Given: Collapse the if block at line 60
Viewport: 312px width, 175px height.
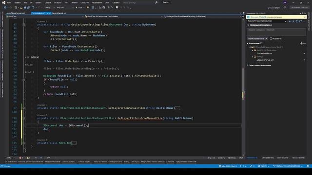Looking at the screenshot, I should tap(24, 79).
